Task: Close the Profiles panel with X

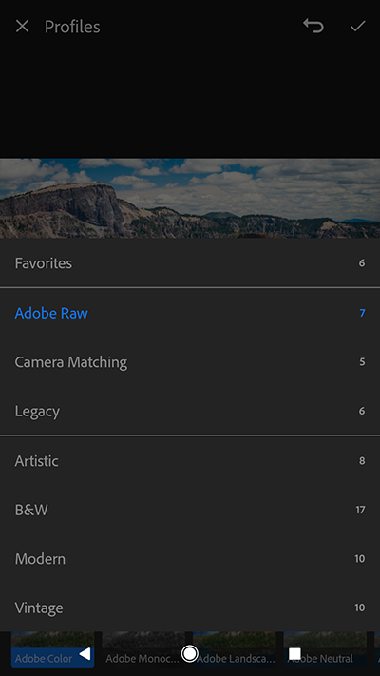Action: 22,27
